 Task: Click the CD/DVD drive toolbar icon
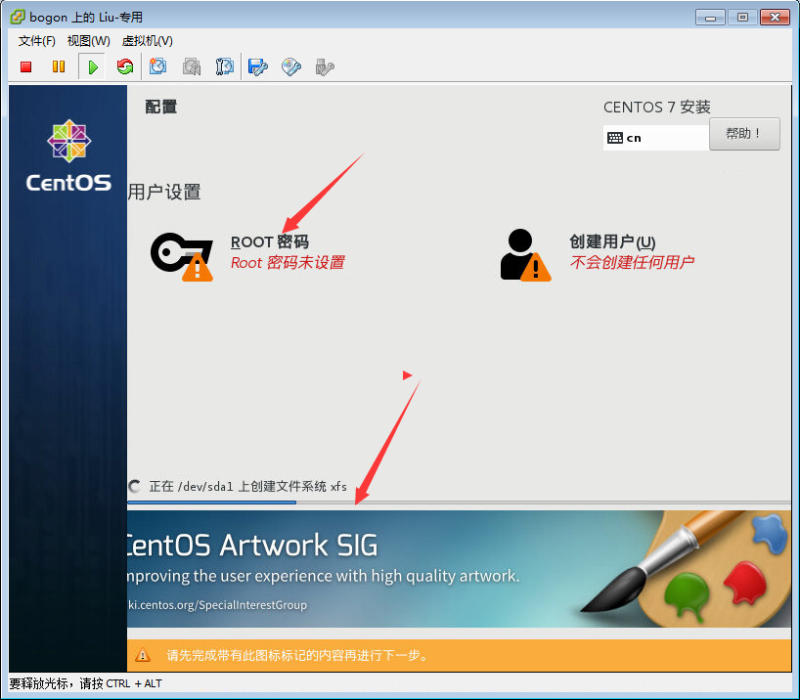click(290, 66)
